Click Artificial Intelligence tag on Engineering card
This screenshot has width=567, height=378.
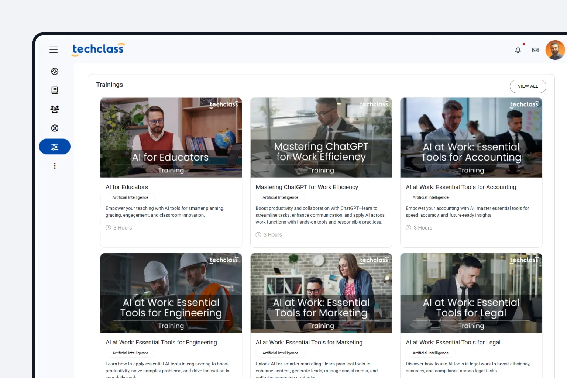pos(130,353)
